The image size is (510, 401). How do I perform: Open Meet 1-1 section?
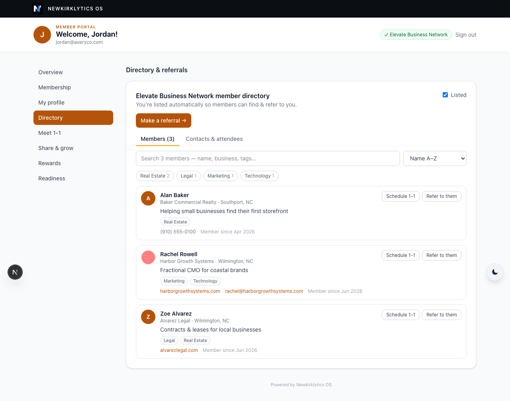coord(73,133)
